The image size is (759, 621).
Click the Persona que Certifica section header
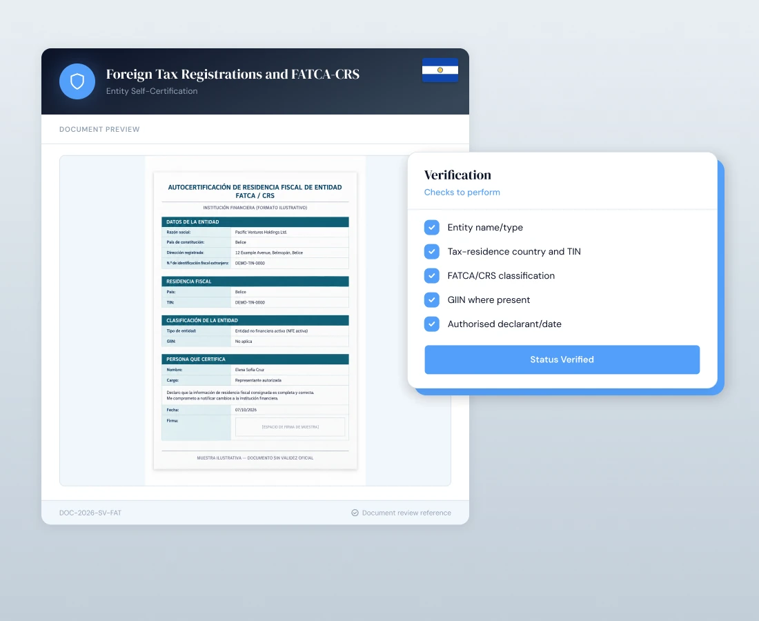click(255, 359)
